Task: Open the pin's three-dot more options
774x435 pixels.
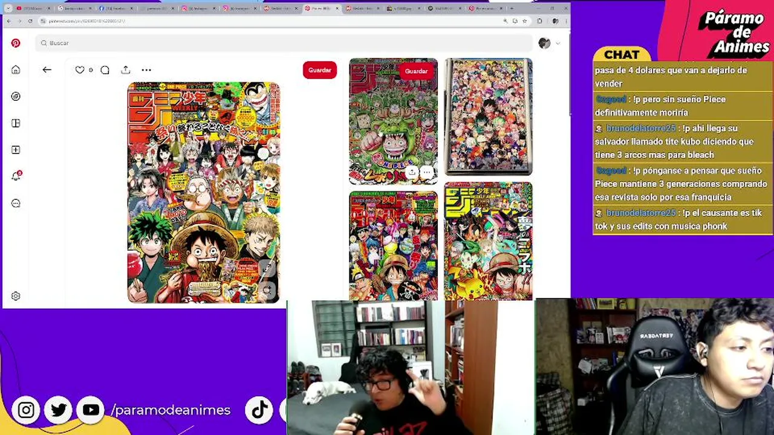Action: 146,70
